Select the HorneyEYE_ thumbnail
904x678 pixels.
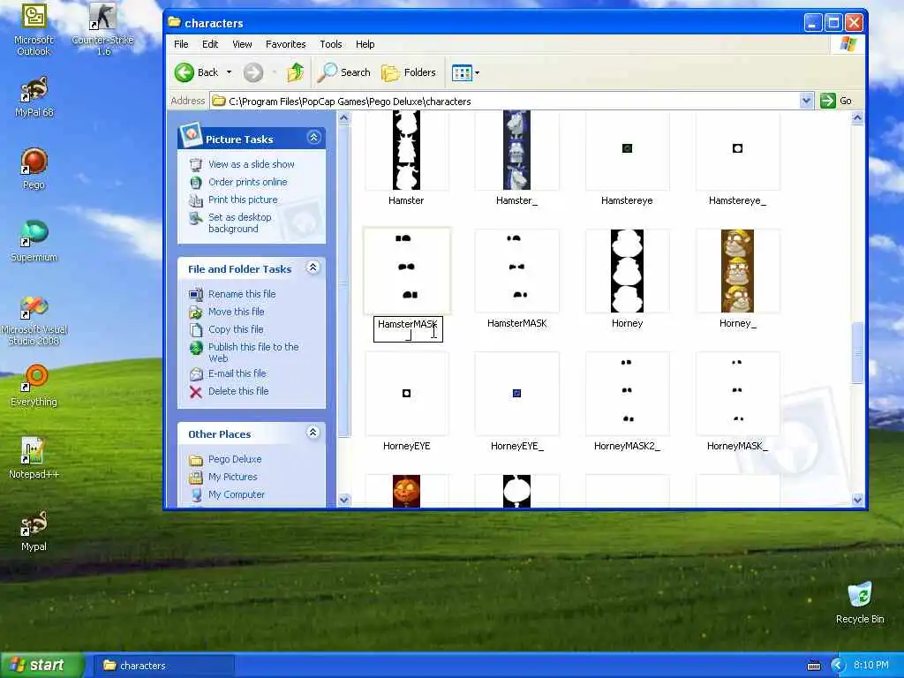click(516, 394)
